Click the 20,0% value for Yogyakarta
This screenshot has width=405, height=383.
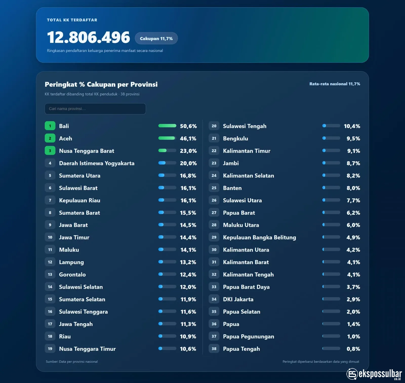[x=188, y=163]
